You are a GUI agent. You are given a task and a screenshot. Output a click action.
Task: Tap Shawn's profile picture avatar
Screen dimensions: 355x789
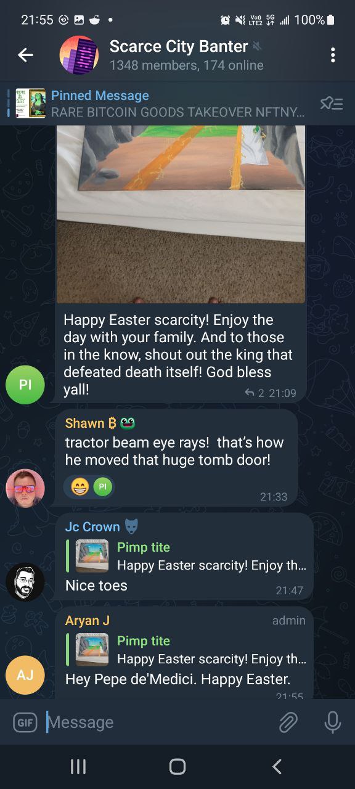tap(25, 488)
